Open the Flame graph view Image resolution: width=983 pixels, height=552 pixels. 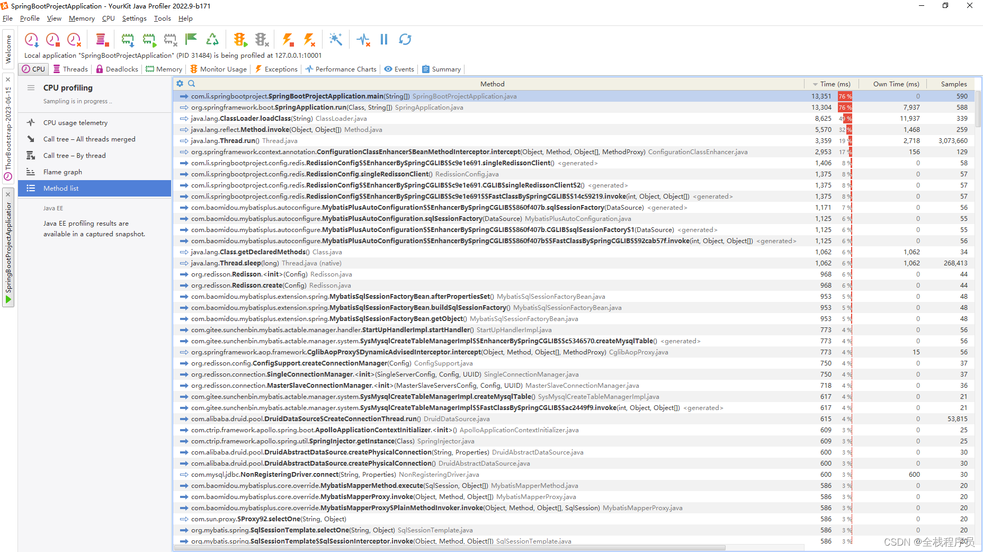coord(94,172)
